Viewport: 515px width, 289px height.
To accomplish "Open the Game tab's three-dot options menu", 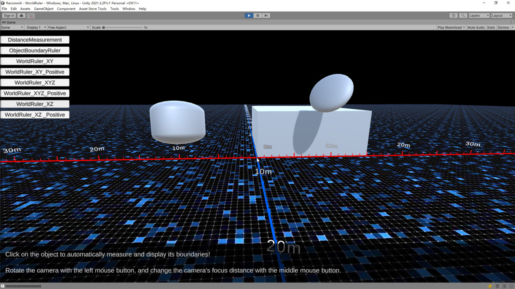I will tap(511, 22).
